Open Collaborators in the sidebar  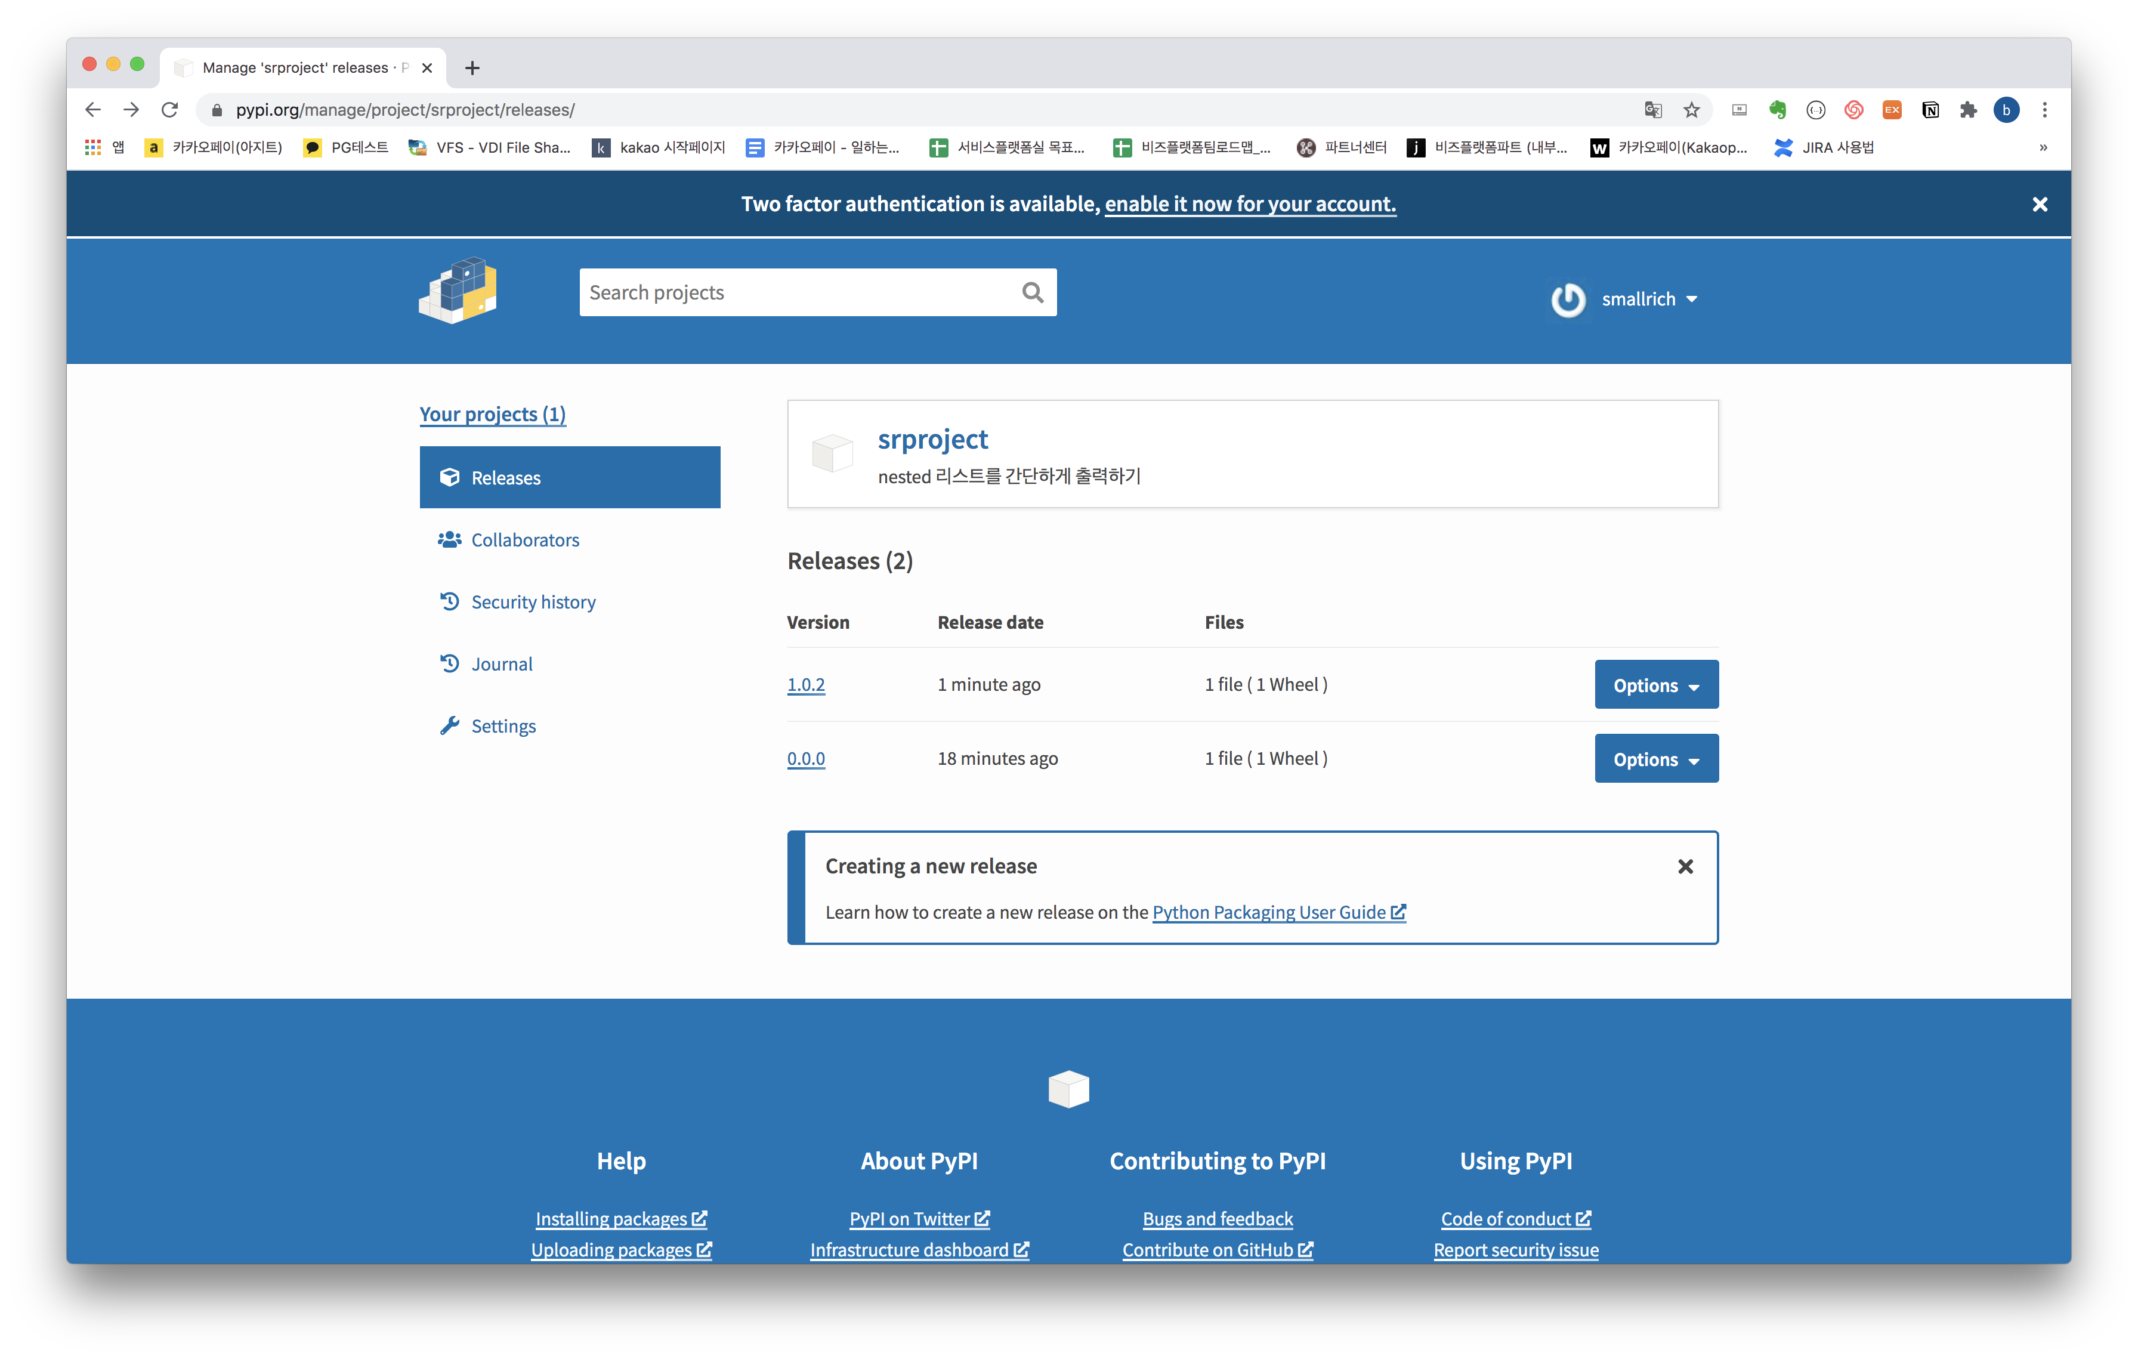pyautogui.click(x=525, y=540)
